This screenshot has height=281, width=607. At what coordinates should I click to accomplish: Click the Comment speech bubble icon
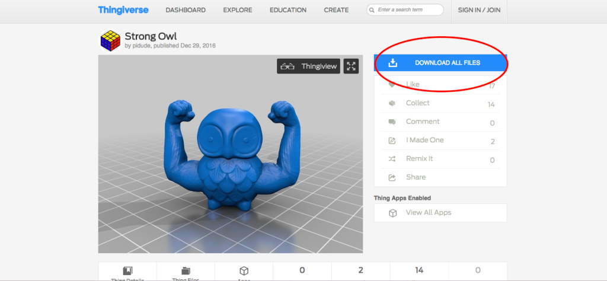tap(392, 122)
